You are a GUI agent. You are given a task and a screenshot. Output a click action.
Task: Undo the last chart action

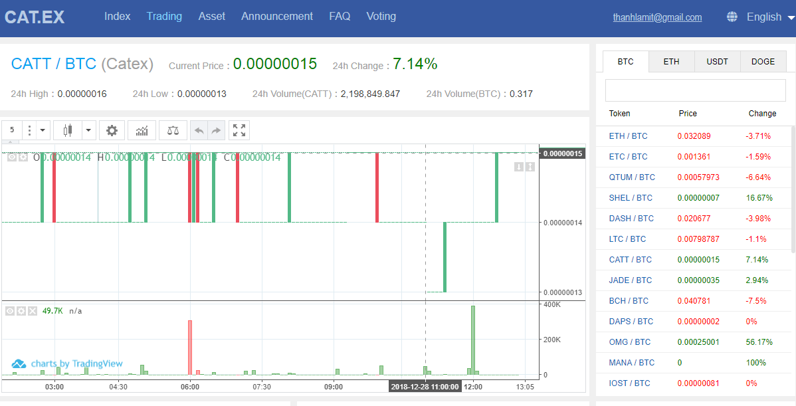pyautogui.click(x=199, y=130)
